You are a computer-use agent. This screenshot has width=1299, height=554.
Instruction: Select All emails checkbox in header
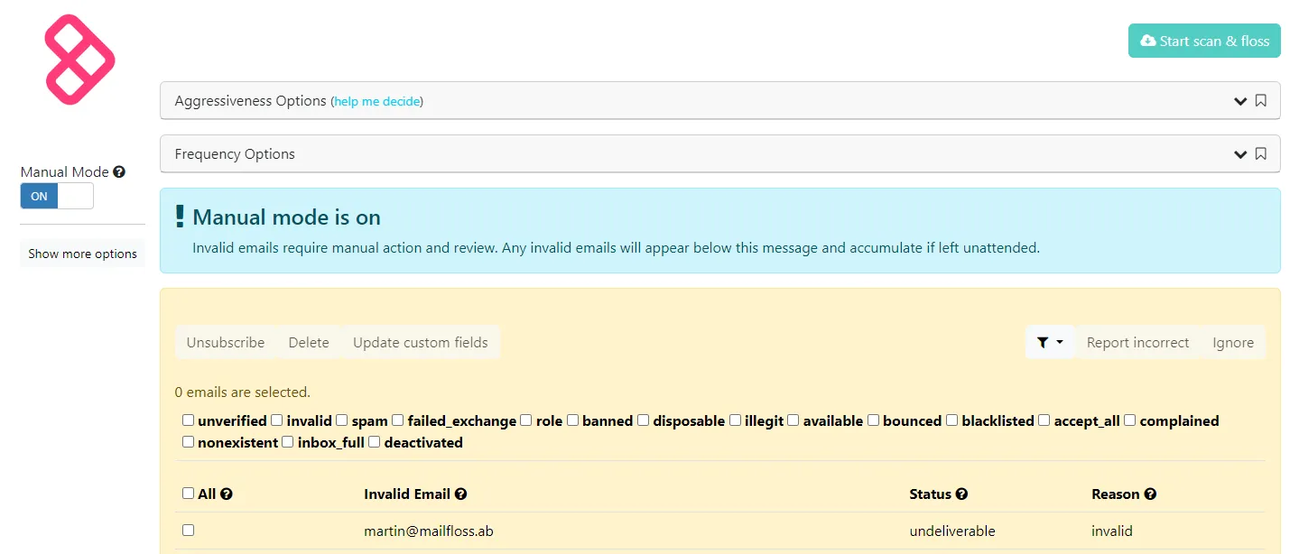(188, 493)
